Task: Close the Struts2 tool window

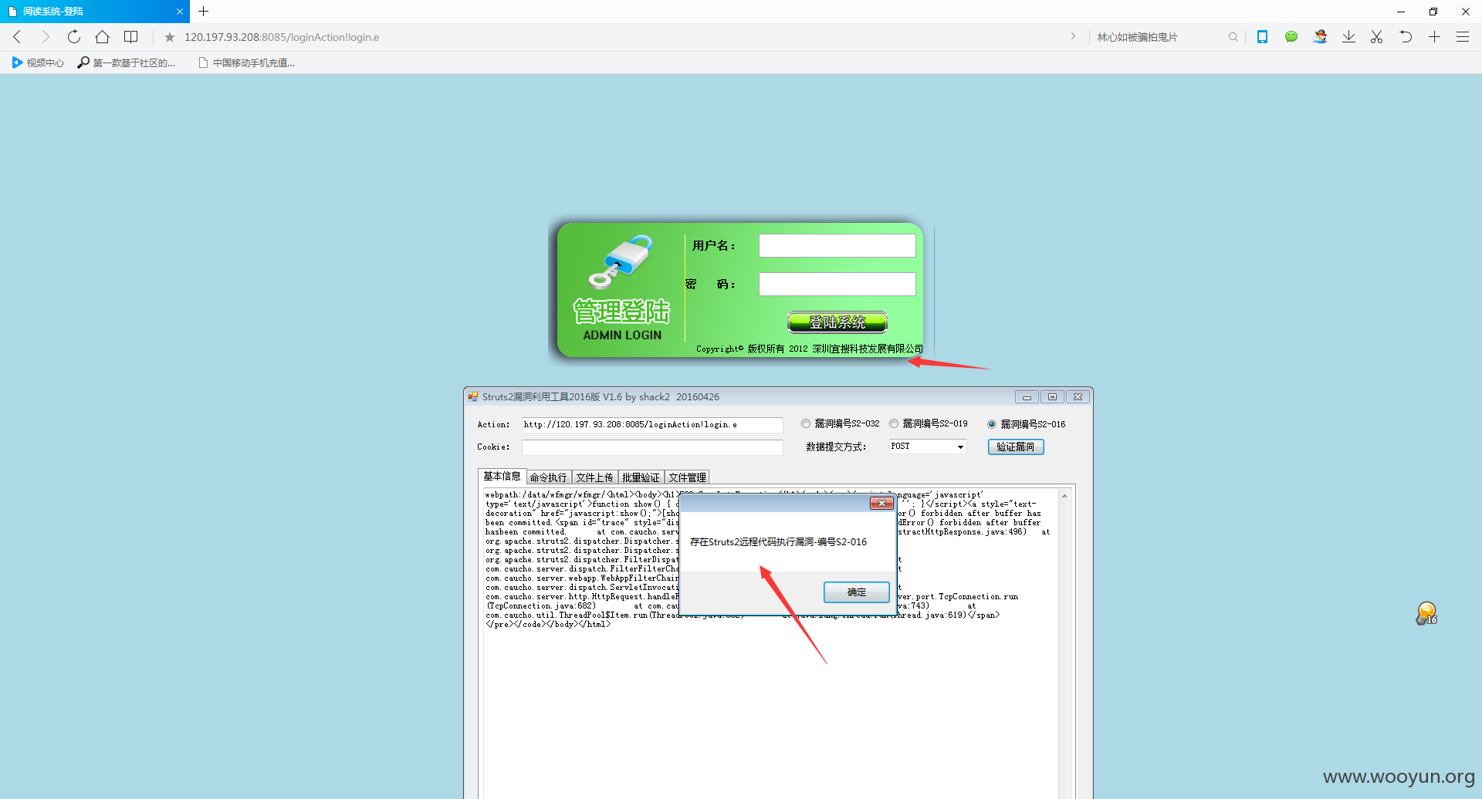Action: [x=1078, y=397]
